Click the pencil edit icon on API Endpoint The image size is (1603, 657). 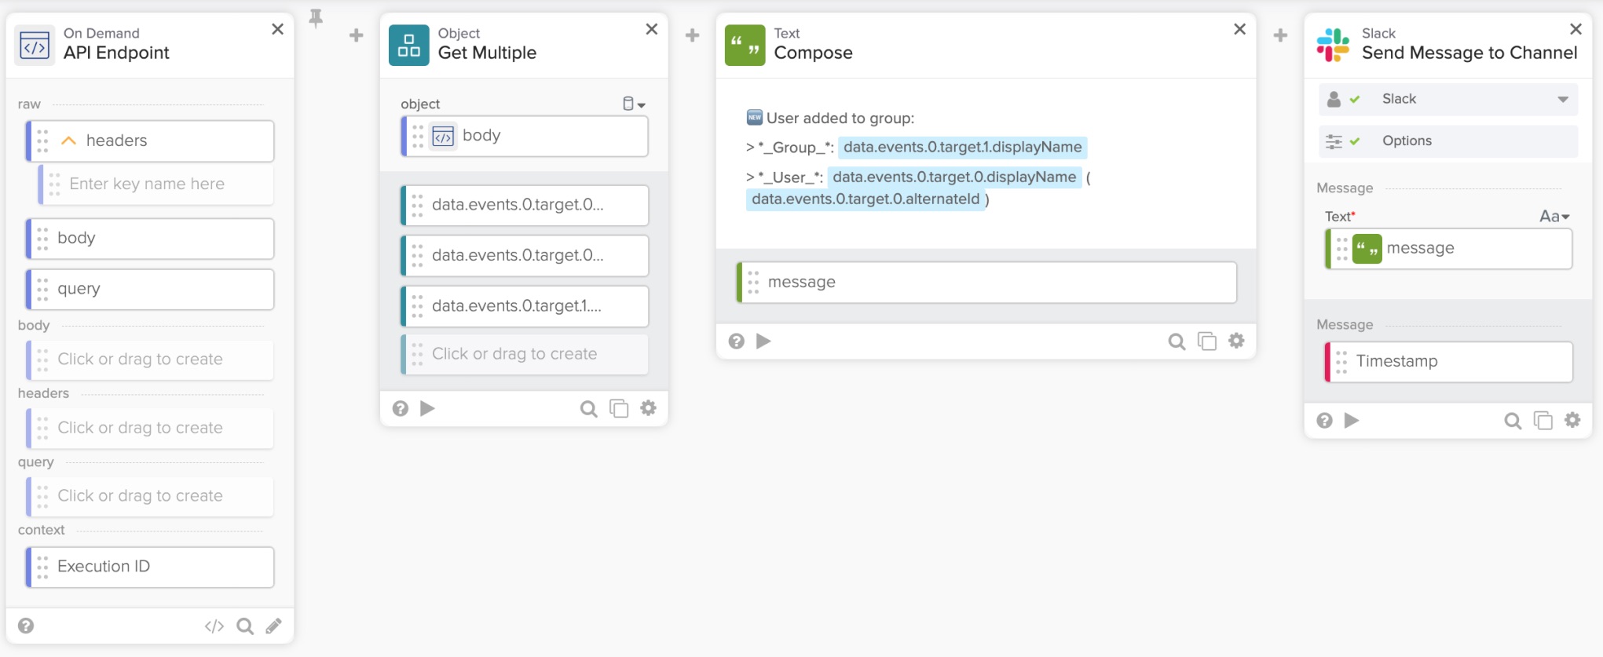pyautogui.click(x=273, y=626)
